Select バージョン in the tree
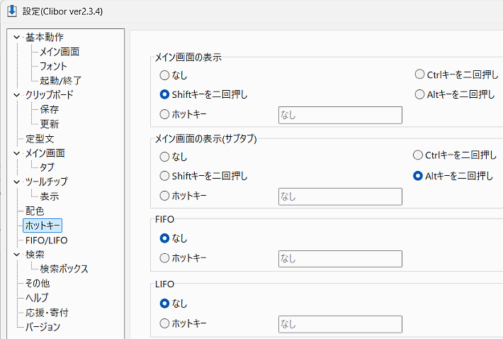 click(x=43, y=327)
